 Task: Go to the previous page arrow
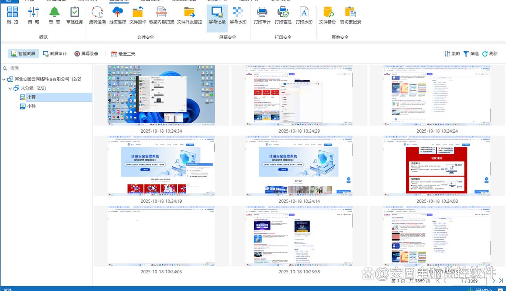click(445, 280)
